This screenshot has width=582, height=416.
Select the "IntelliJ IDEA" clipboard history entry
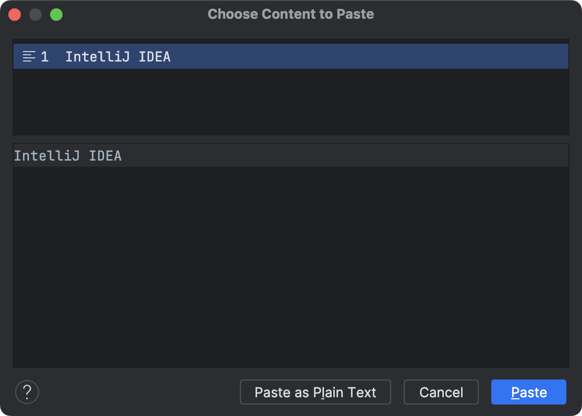[x=118, y=56]
